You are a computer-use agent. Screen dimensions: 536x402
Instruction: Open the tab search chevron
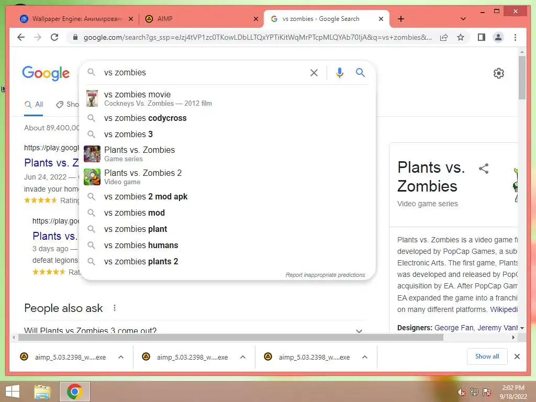pos(463,19)
